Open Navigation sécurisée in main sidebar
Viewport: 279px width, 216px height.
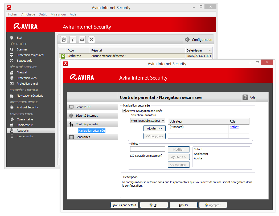[30, 96]
